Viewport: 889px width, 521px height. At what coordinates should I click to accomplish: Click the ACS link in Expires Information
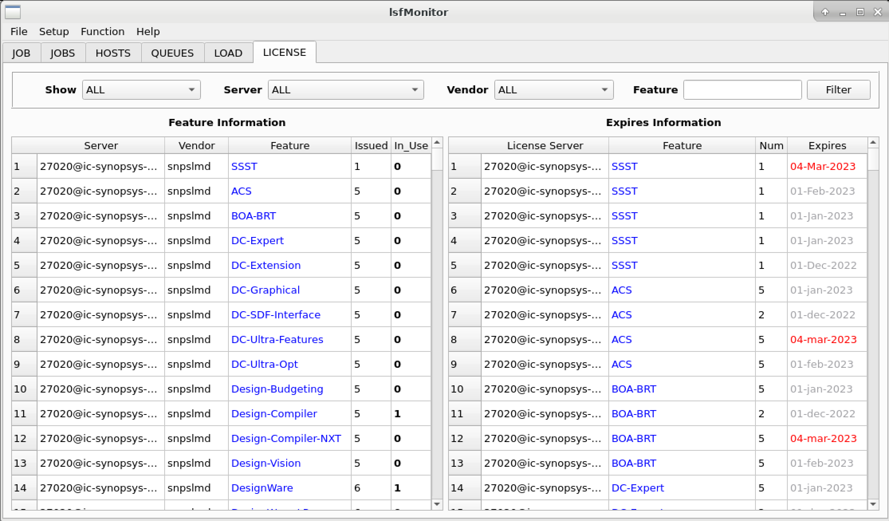(x=622, y=290)
